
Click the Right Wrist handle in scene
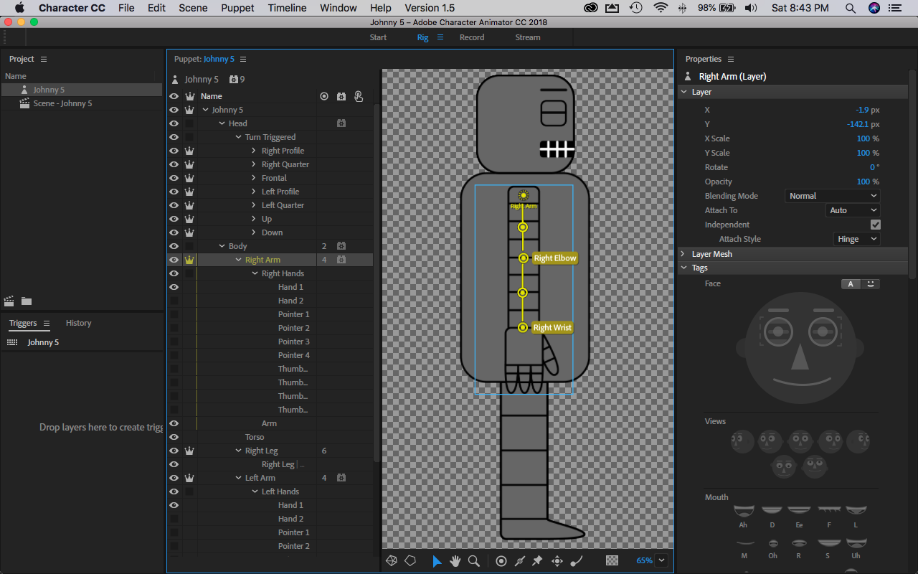(x=523, y=328)
